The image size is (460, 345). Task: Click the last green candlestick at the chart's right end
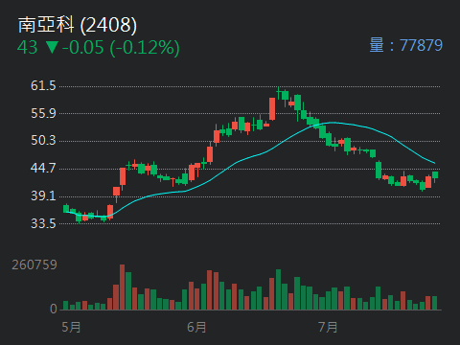(x=435, y=174)
